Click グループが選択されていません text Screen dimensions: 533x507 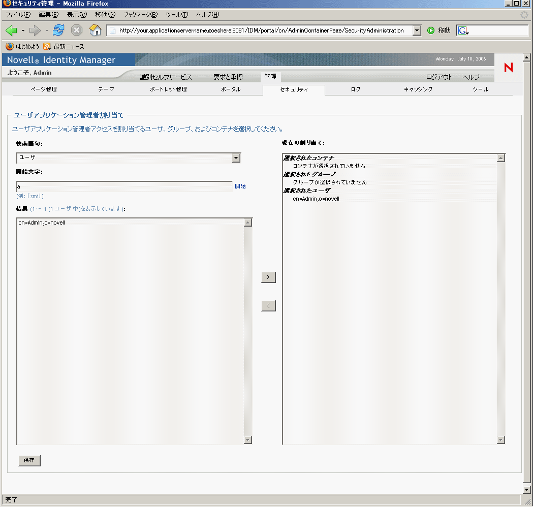(x=330, y=182)
